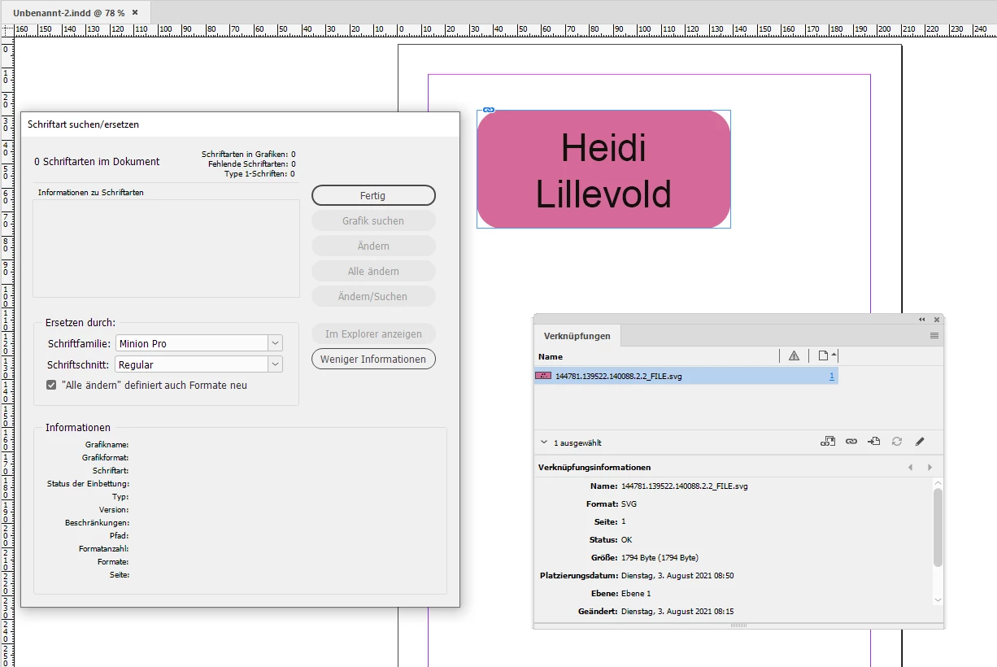Click the "Status: OK" value in link info
Screen dimensions: 997x667
(626, 539)
